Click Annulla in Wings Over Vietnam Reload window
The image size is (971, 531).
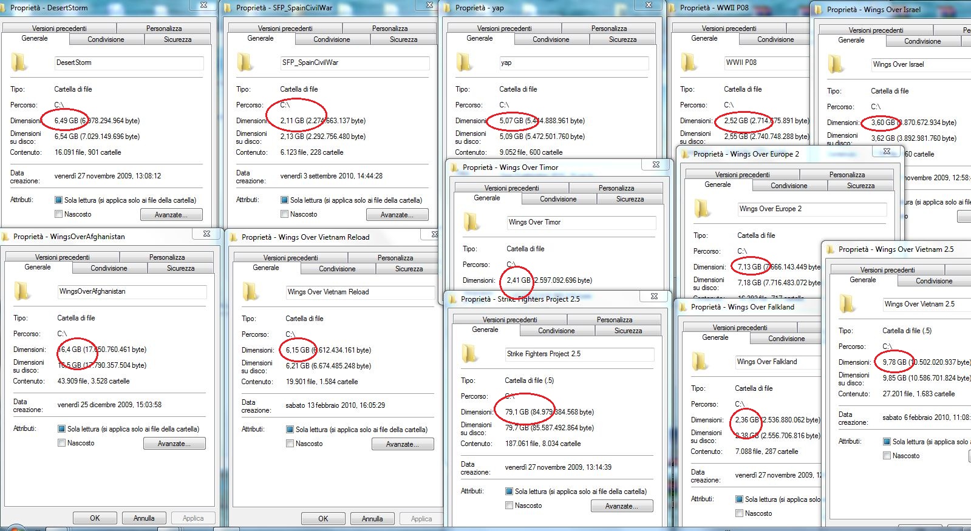pyautogui.click(x=372, y=519)
